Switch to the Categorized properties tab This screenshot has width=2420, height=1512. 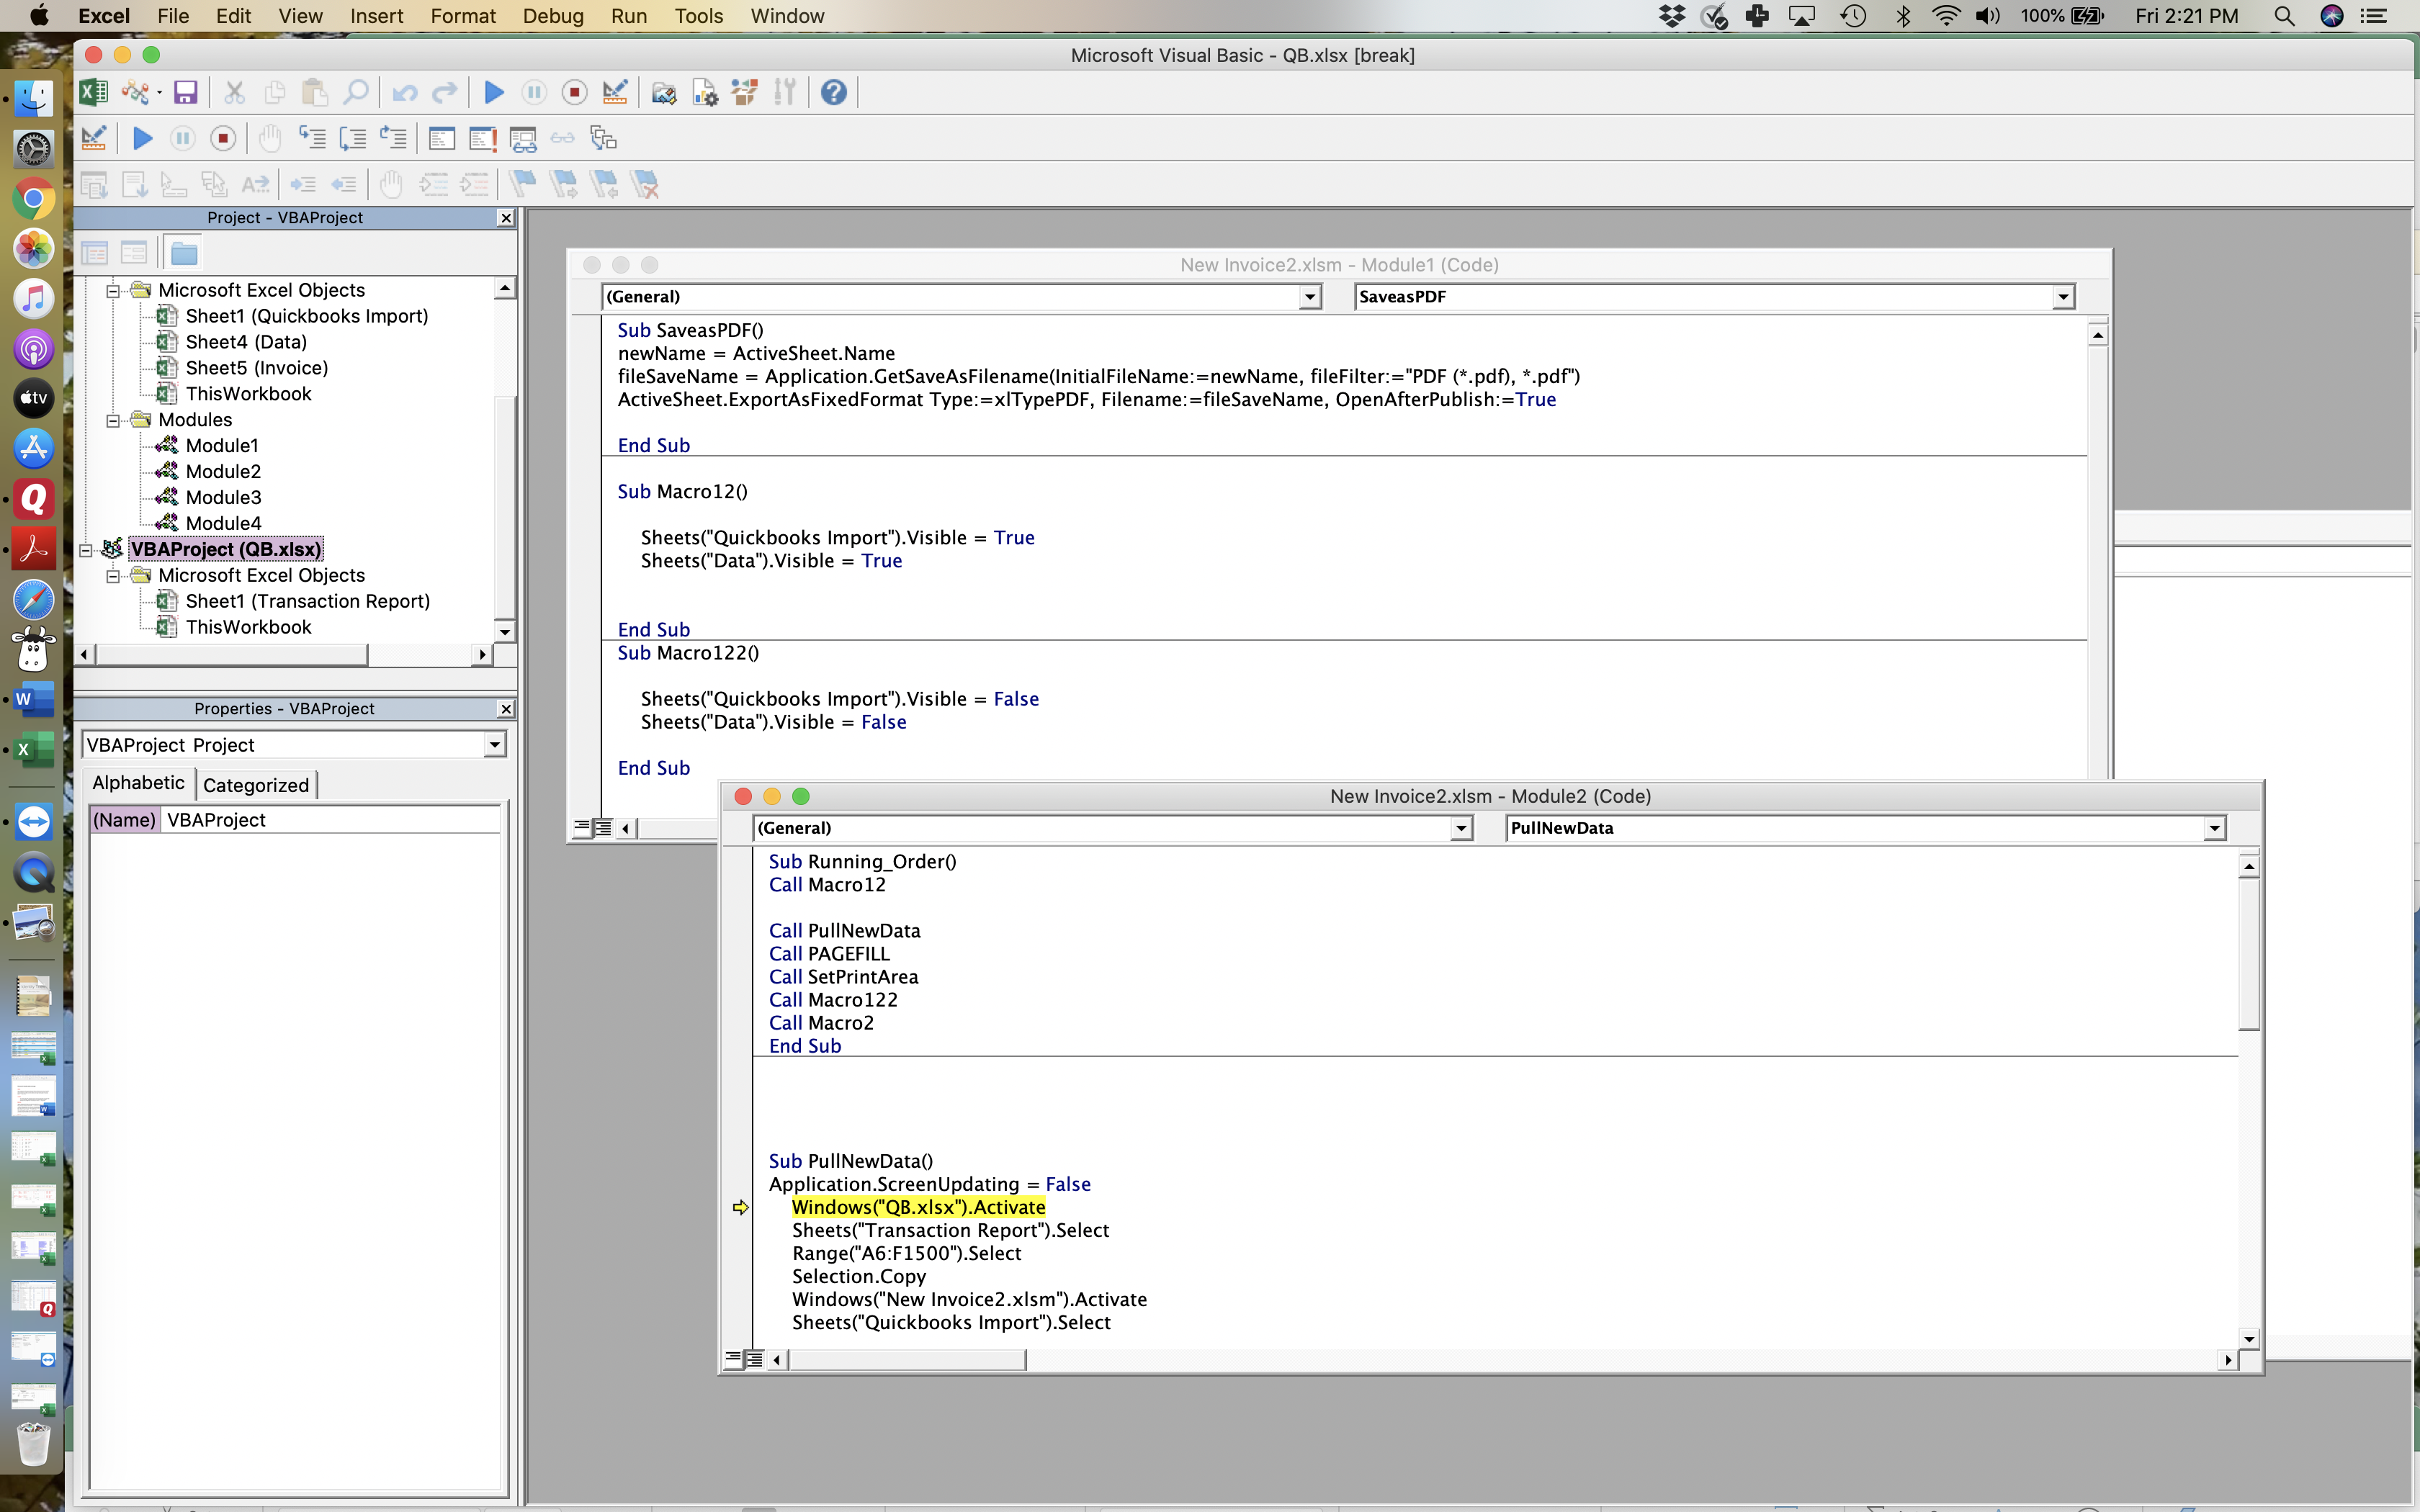[256, 785]
